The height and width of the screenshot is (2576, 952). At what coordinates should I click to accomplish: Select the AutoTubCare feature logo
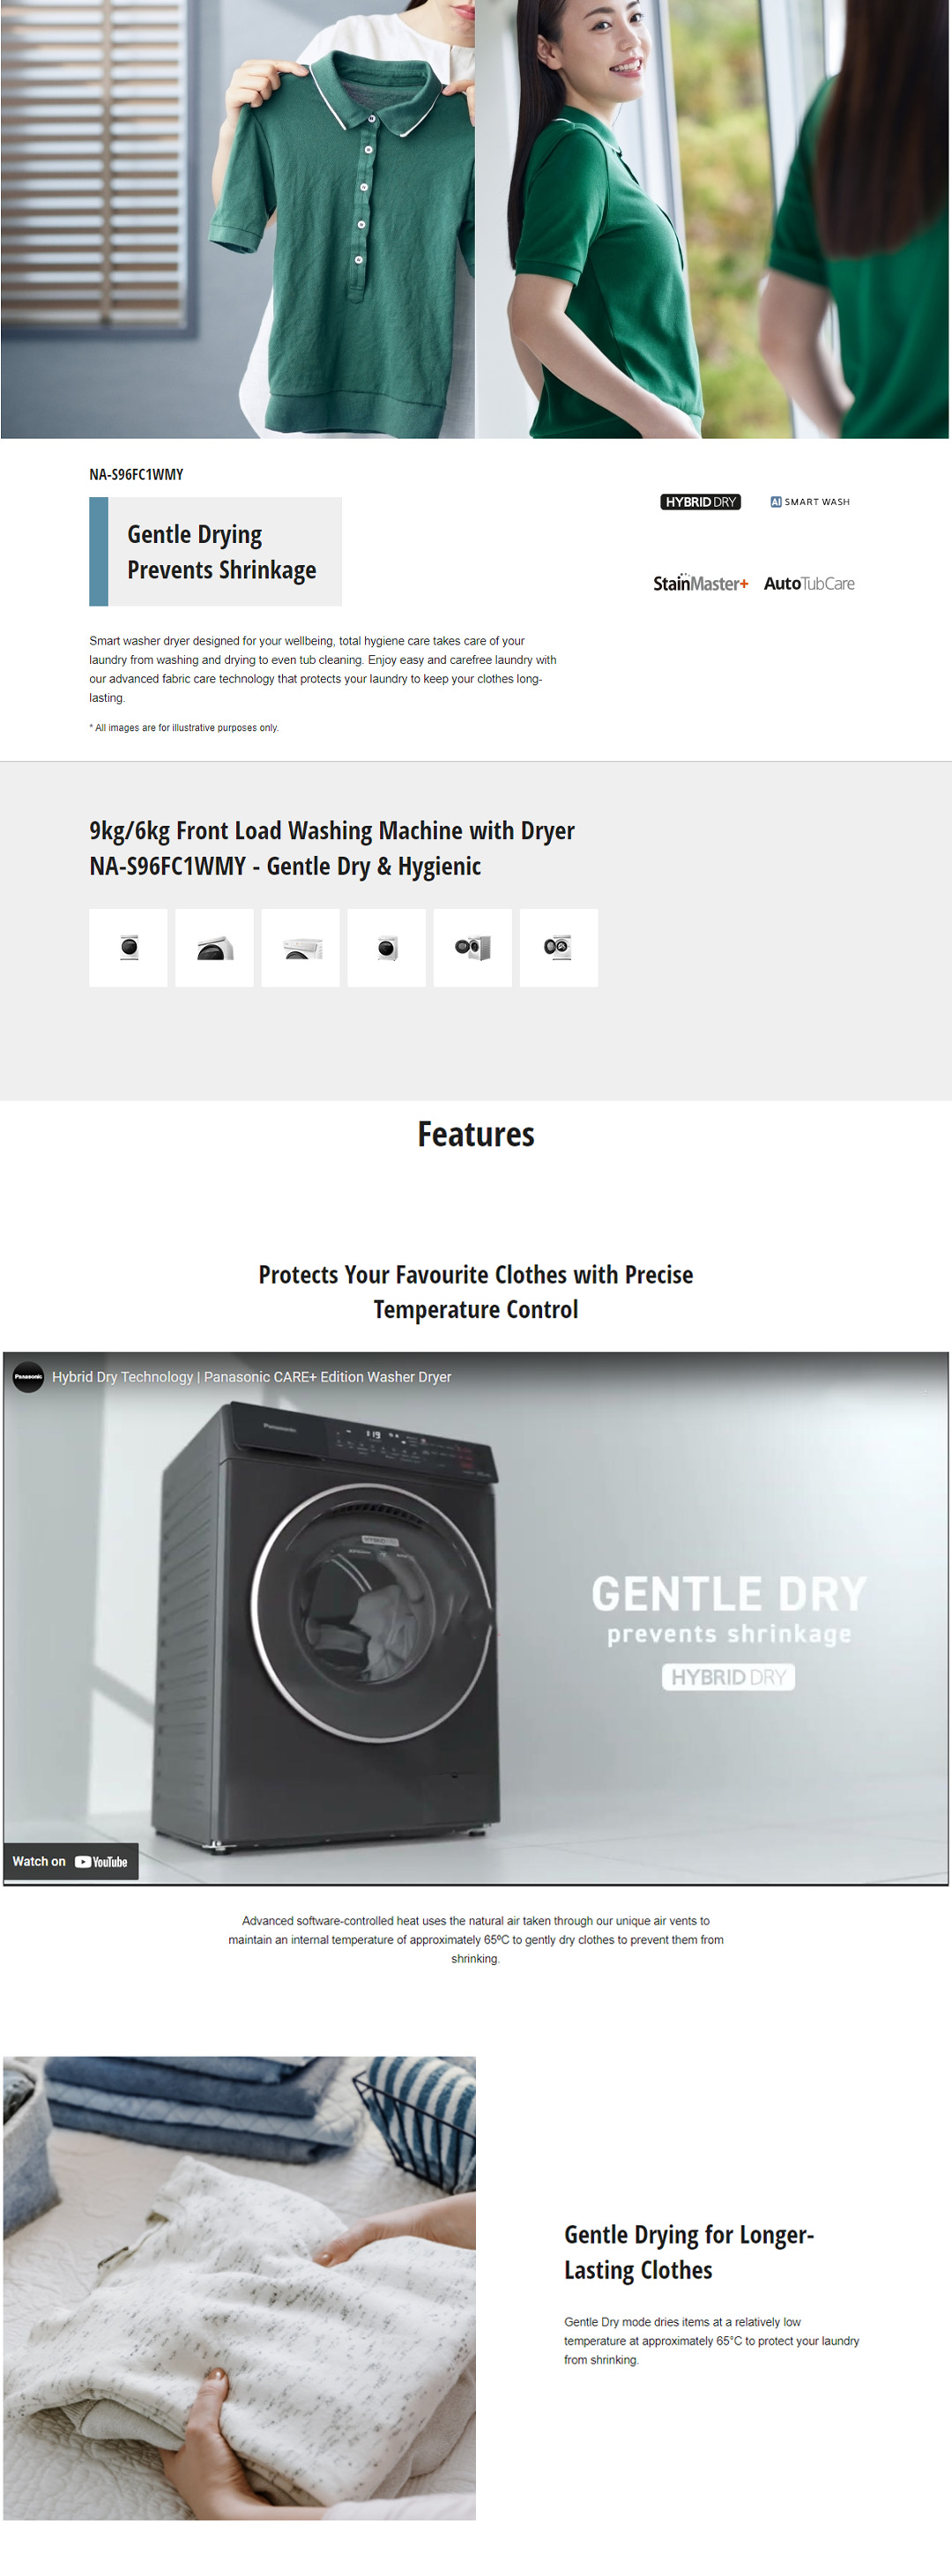(x=809, y=583)
